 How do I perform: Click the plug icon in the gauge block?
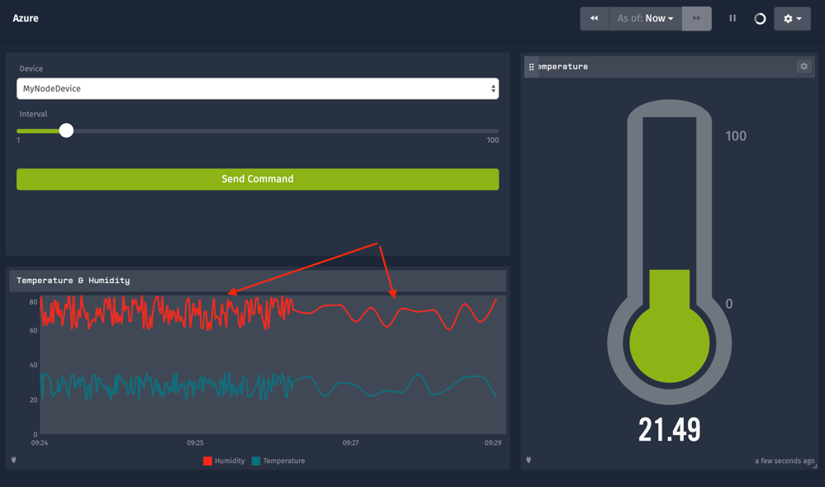coord(529,460)
